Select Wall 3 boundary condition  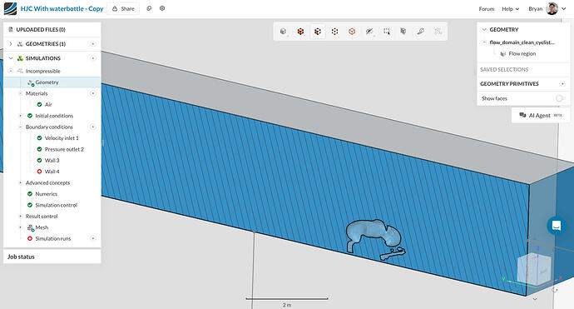tap(52, 161)
